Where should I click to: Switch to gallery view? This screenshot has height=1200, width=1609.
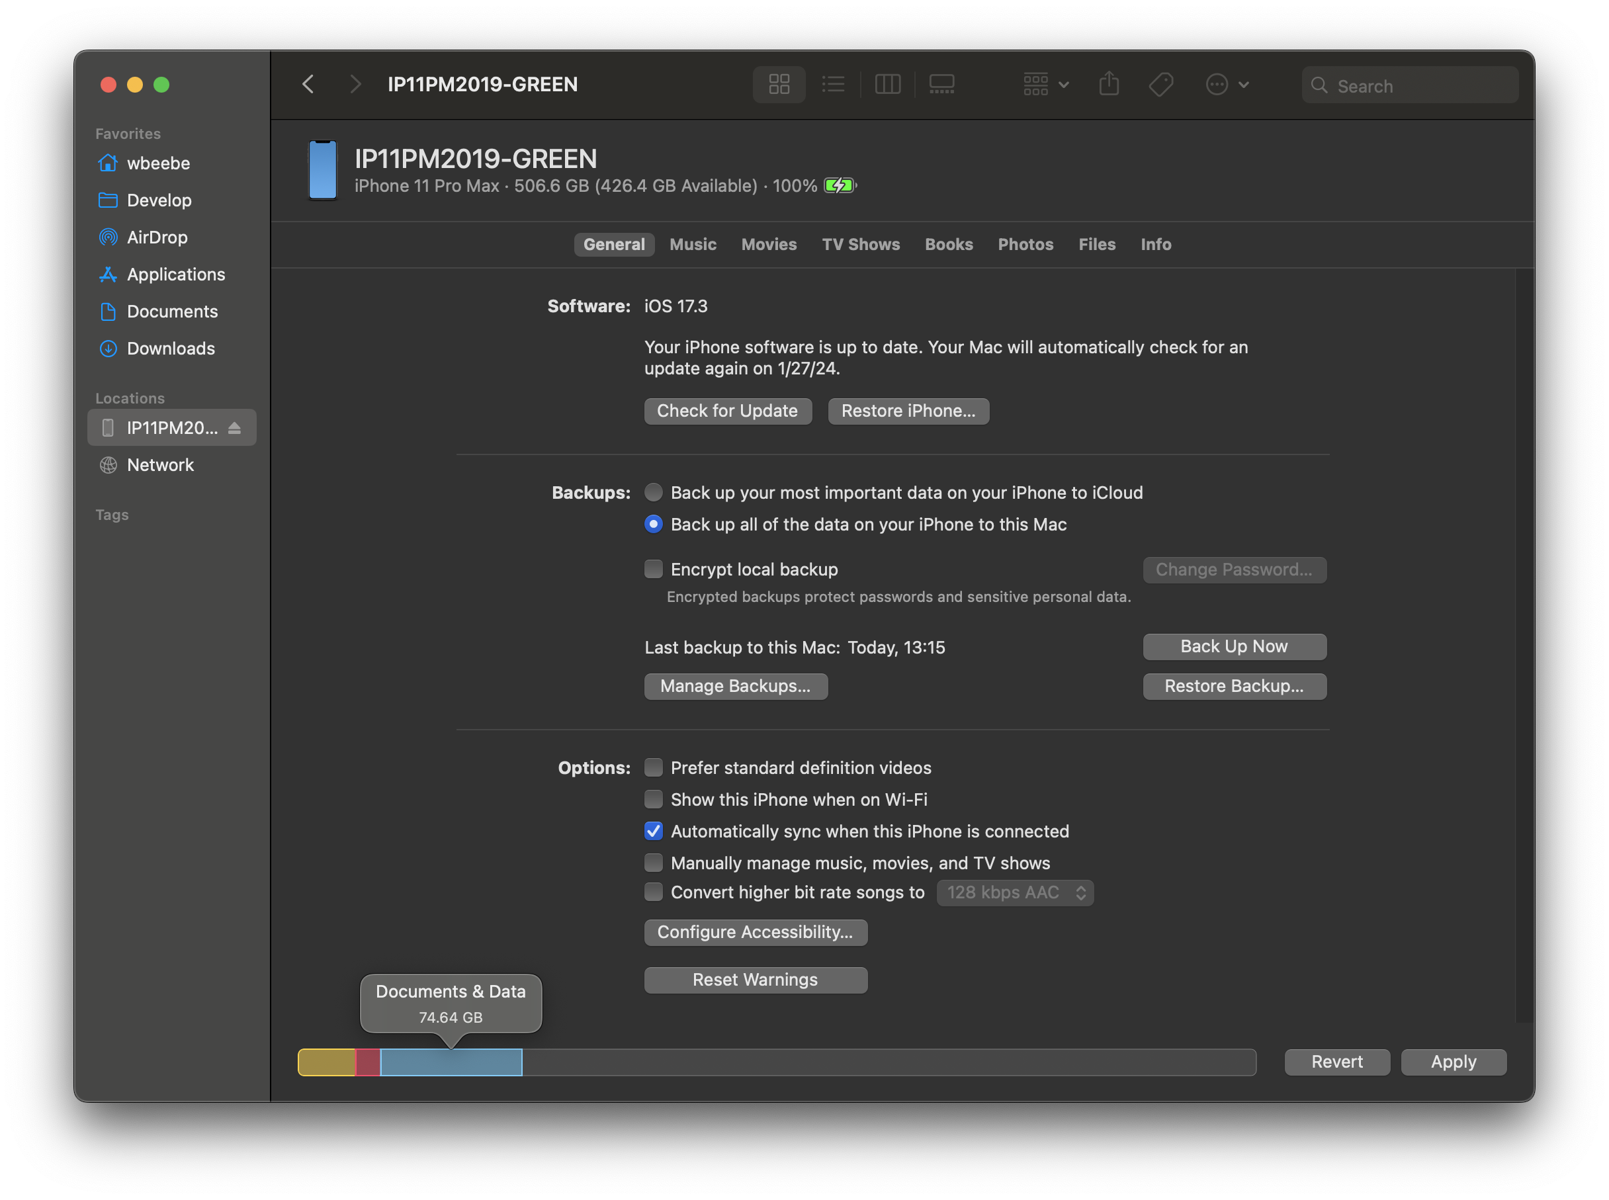941,84
